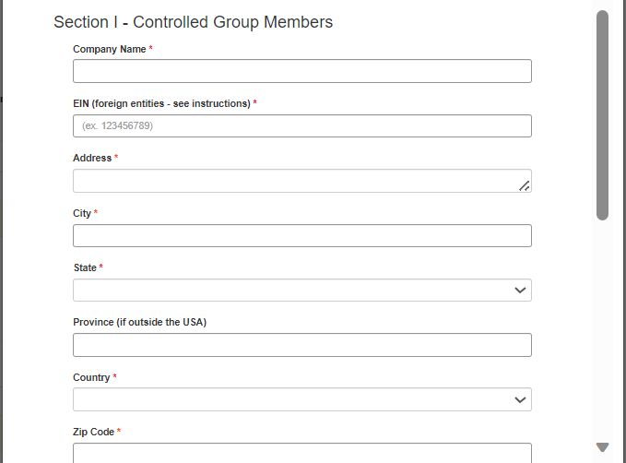Click the Zip Code input field
Screen dimensions: 626x463
click(x=301, y=453)
